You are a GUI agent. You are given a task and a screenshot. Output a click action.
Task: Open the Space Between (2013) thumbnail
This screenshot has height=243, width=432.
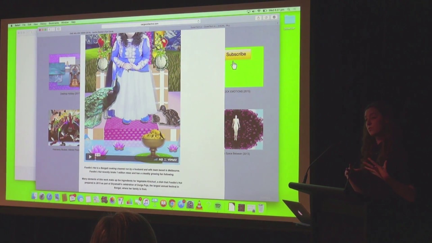click(x=244, y=129)
